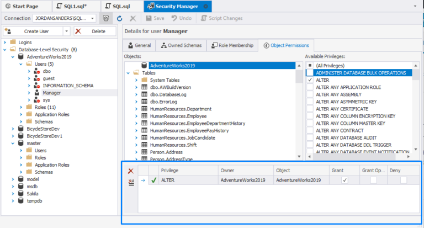Open the Owned Schemas tab
Viewport: 424px width, 228px height.
click(x=181, y=45)
